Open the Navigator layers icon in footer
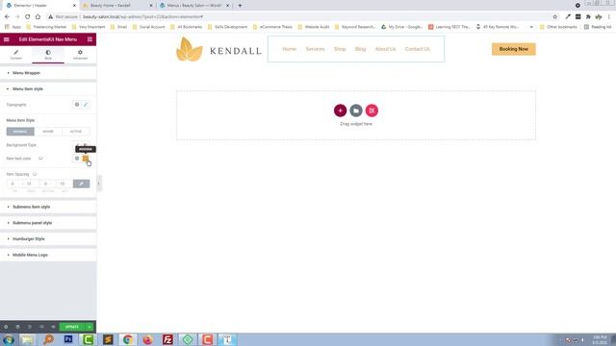616x346 pixels. point(17,327)
